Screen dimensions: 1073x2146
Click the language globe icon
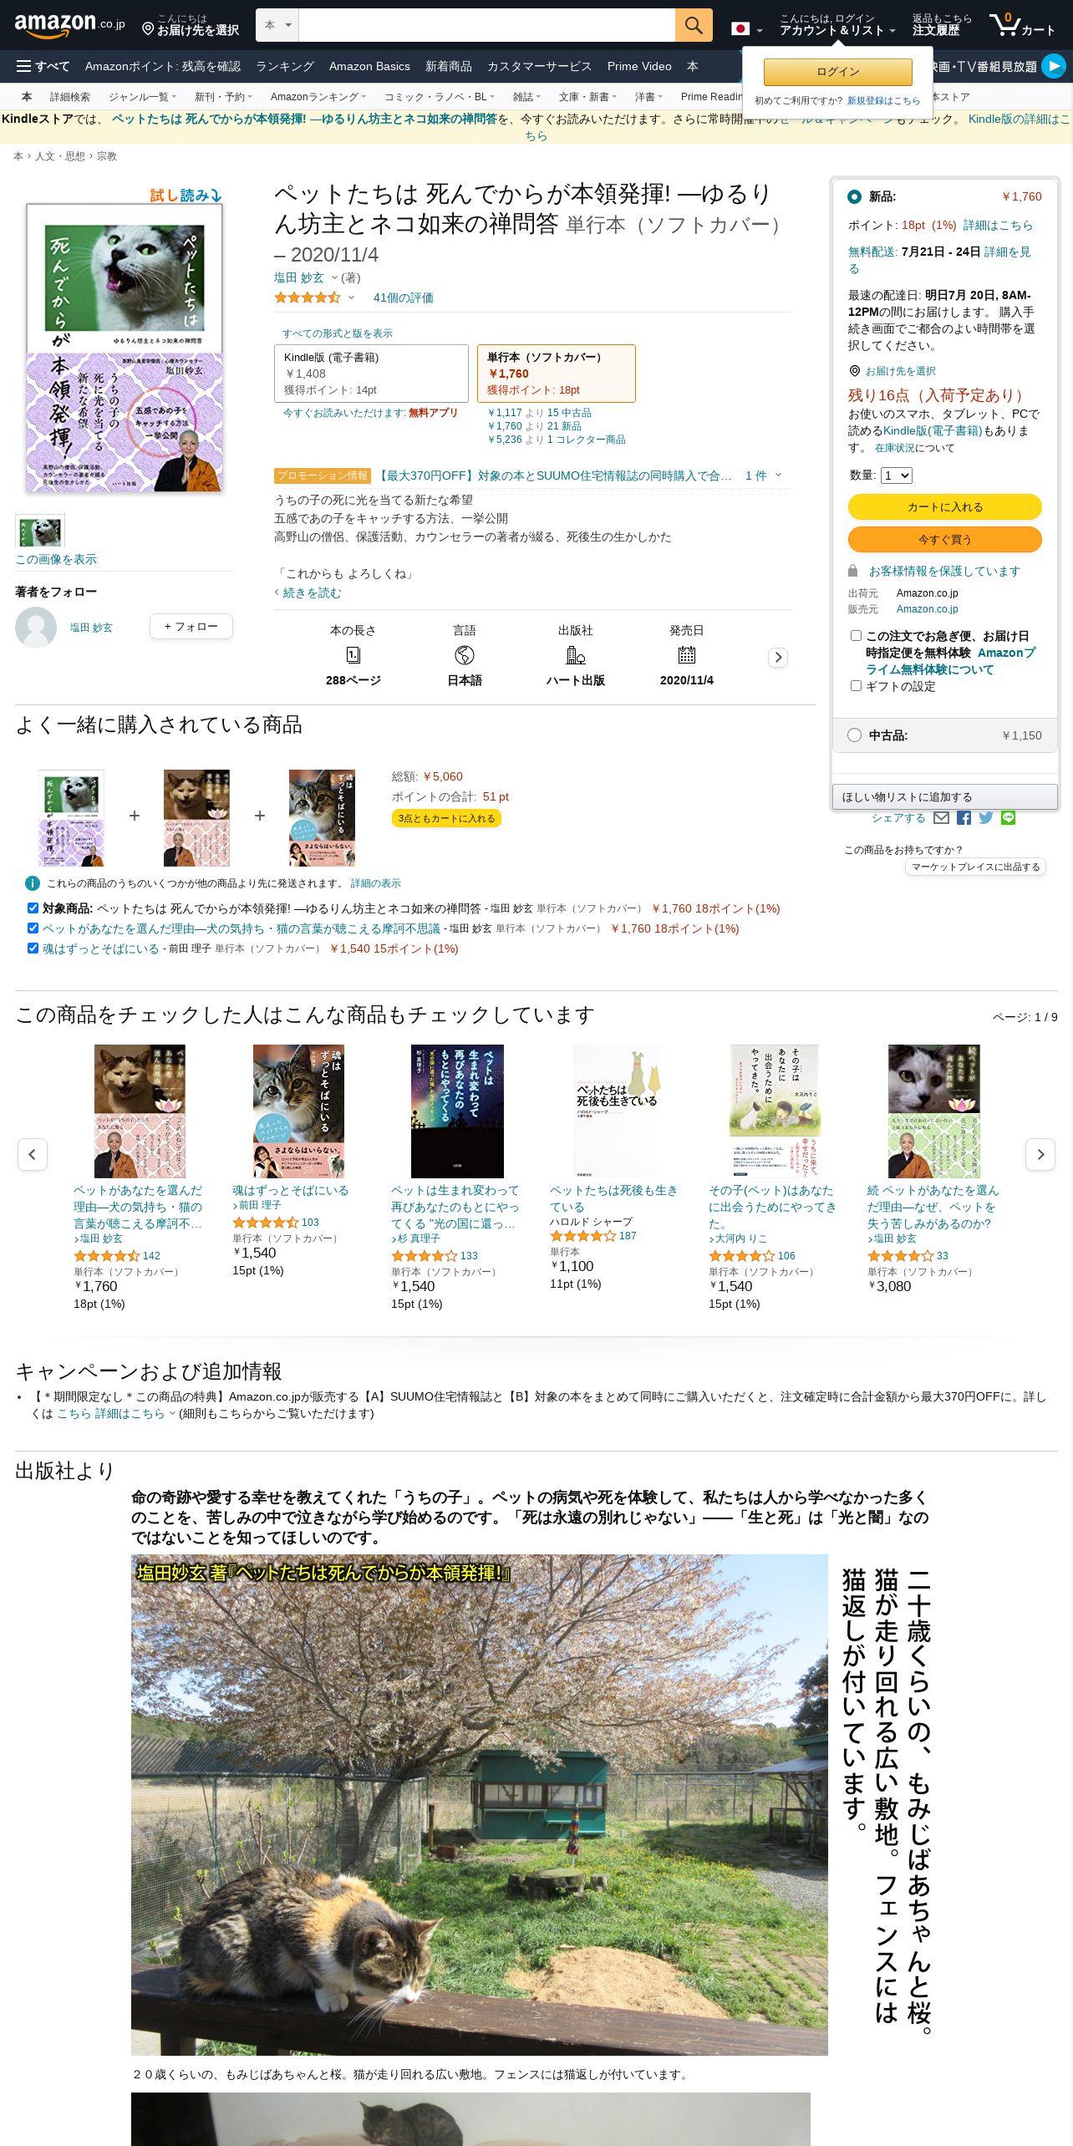(465, 655)
